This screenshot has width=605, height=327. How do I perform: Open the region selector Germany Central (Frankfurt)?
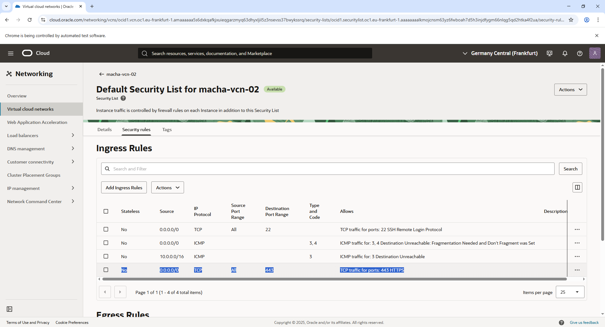tap(500, 53)
